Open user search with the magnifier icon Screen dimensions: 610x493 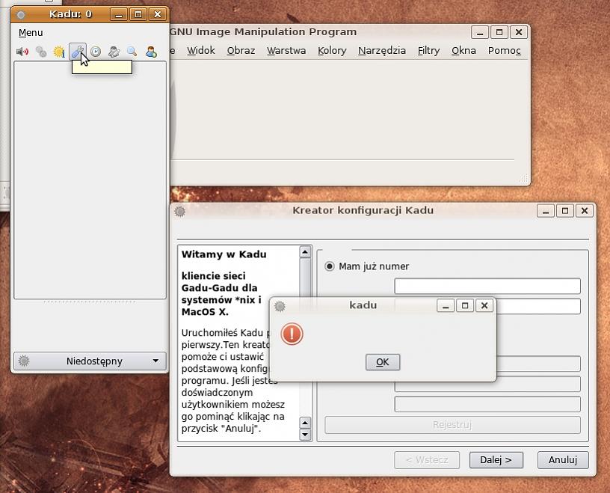(132, 52)
